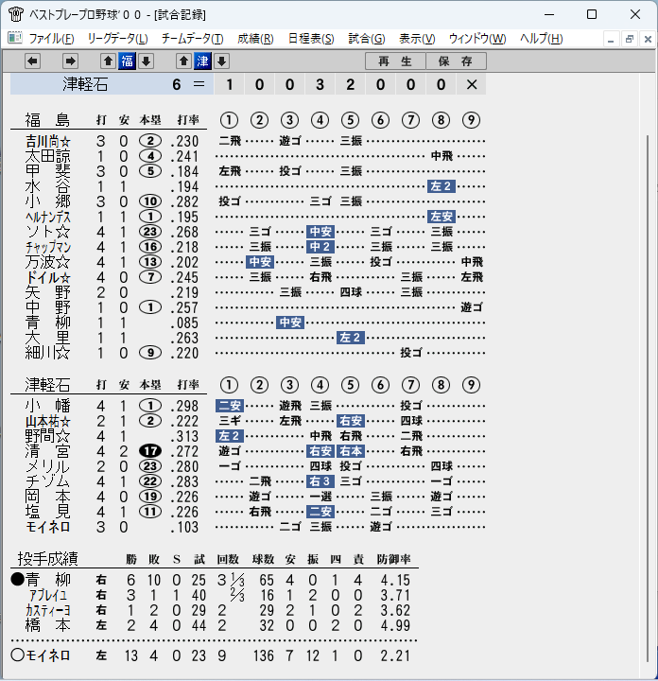Viewport: 658px width, 681px height.
Task: Click the 保存 save button
Action: pyautogui.click(x=456, y=61)
